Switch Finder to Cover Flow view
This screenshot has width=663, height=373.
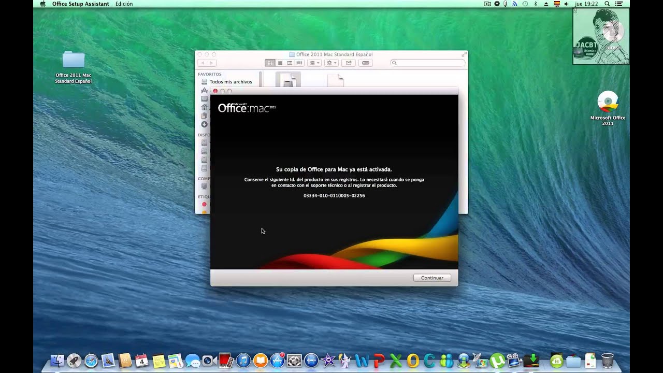[x=299, y=63]
